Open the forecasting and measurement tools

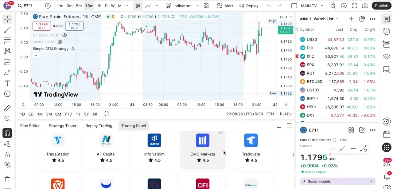click(x=7, y=62)
